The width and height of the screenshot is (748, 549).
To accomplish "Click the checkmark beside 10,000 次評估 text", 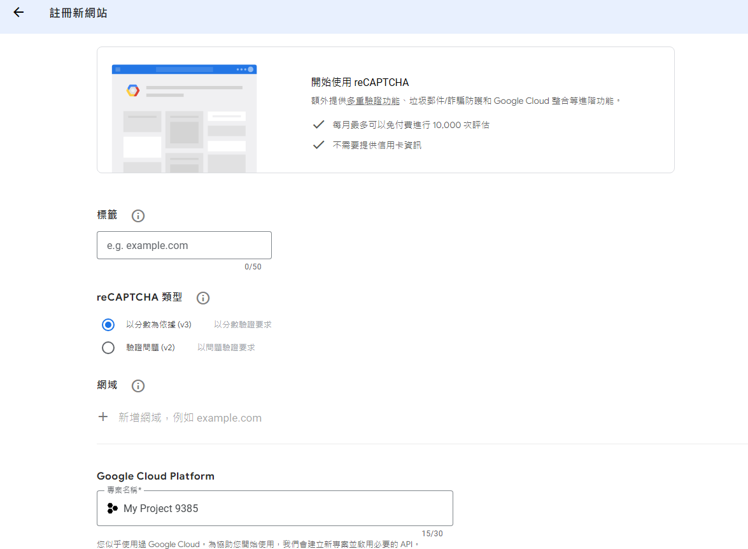I will click(318, 124).
